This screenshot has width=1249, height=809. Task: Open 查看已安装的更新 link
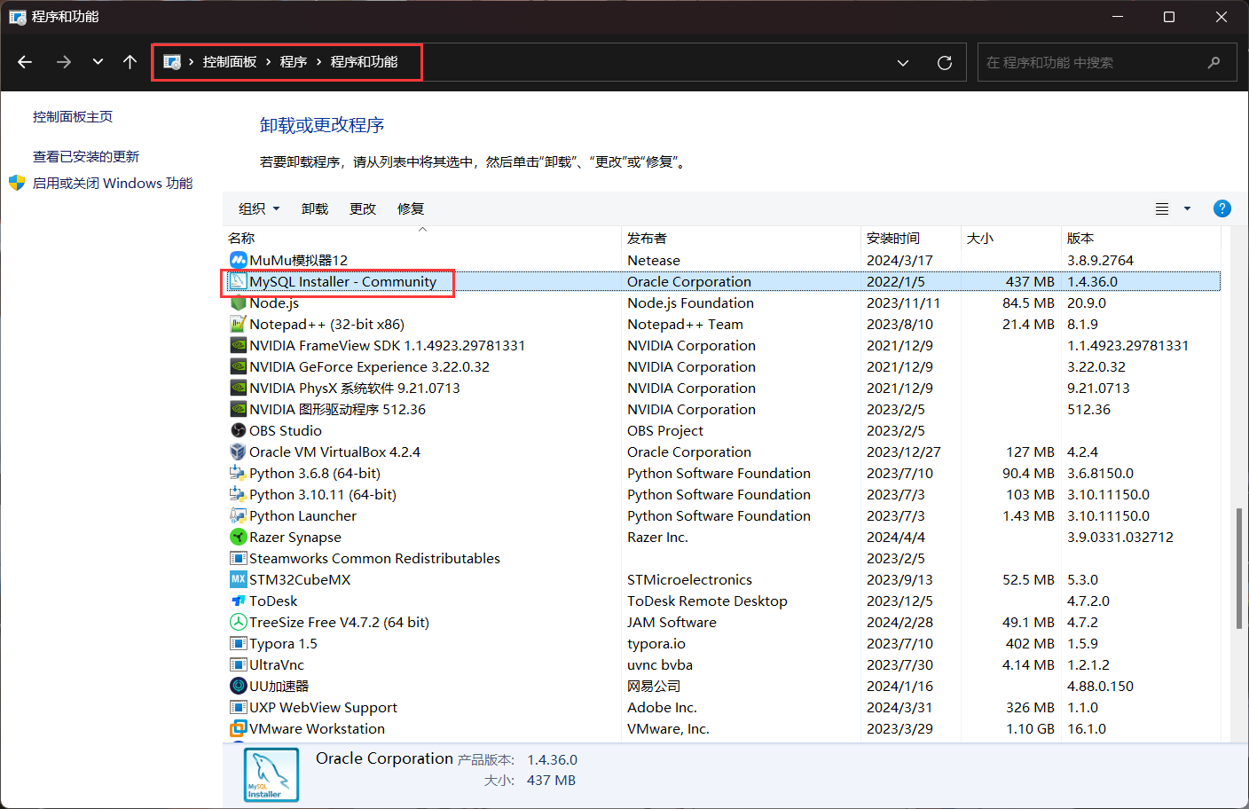(86, 157)
